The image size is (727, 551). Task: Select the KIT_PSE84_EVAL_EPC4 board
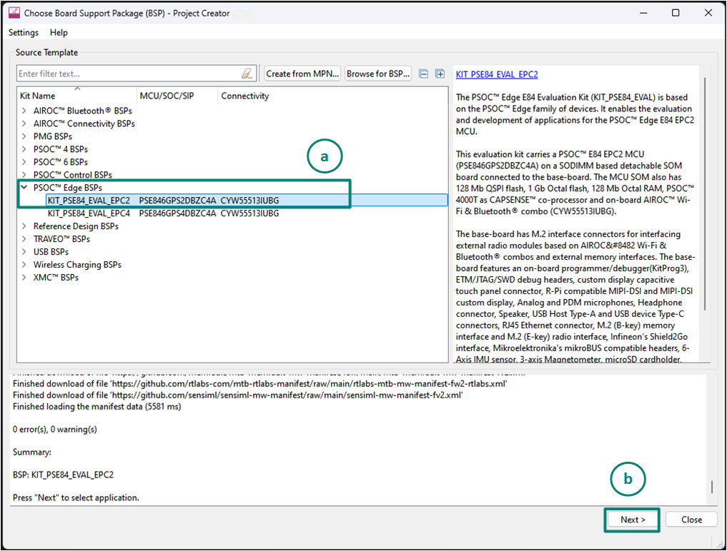coord(89,213)
